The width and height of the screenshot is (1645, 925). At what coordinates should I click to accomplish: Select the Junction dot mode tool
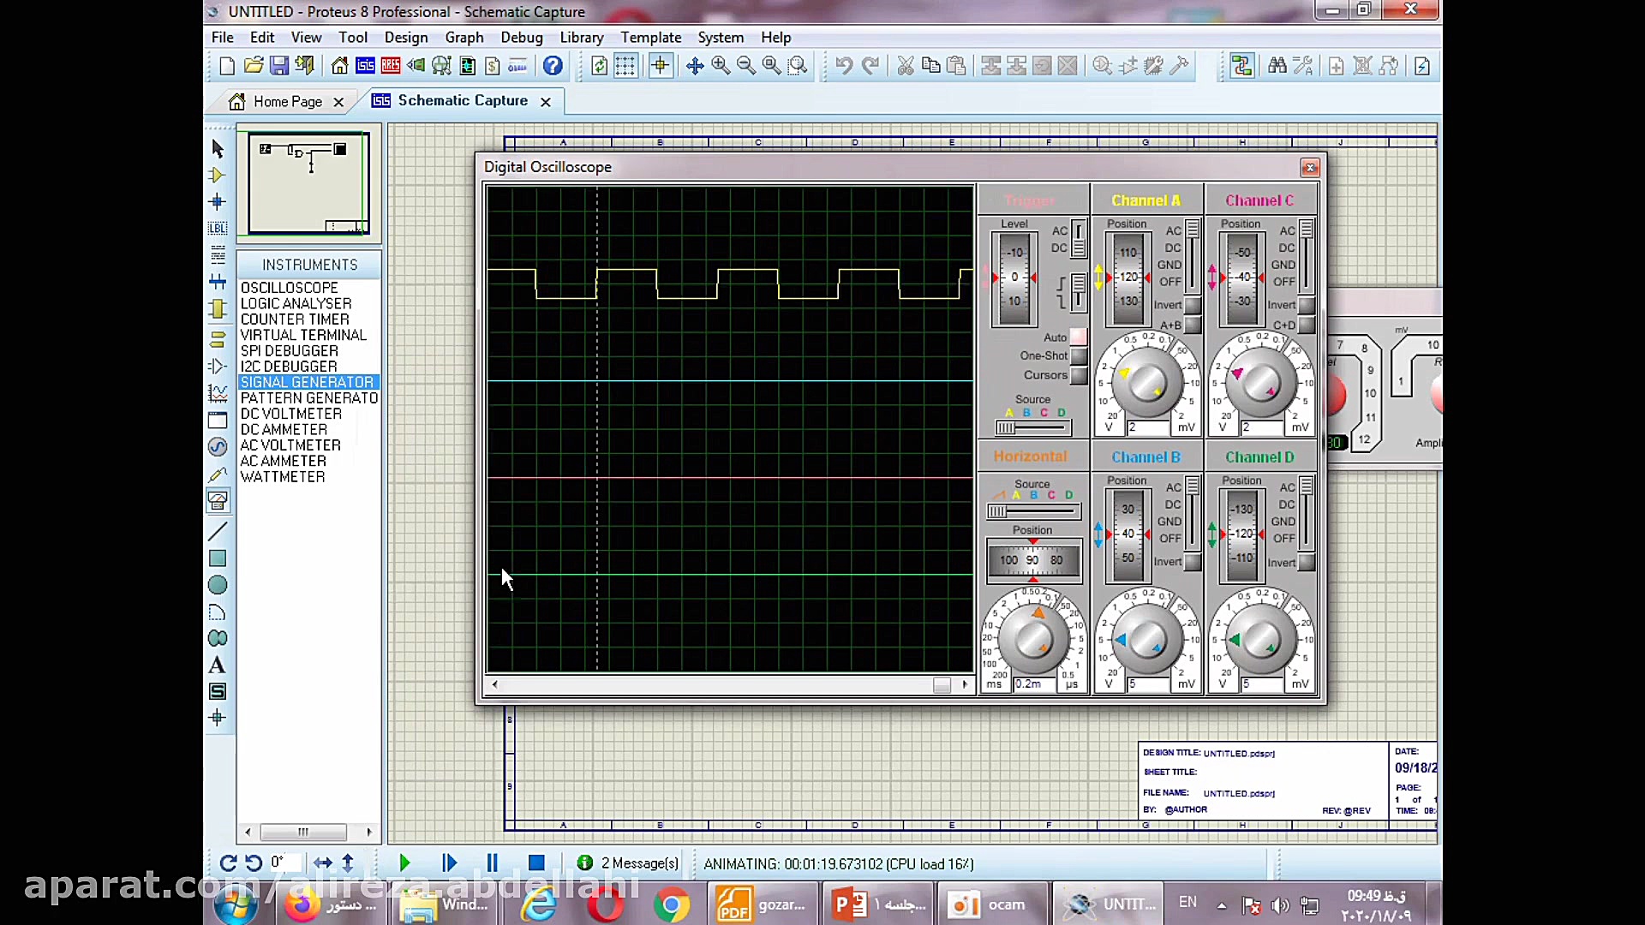point(217,202)
